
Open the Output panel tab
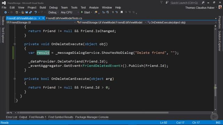click(23, 117)
